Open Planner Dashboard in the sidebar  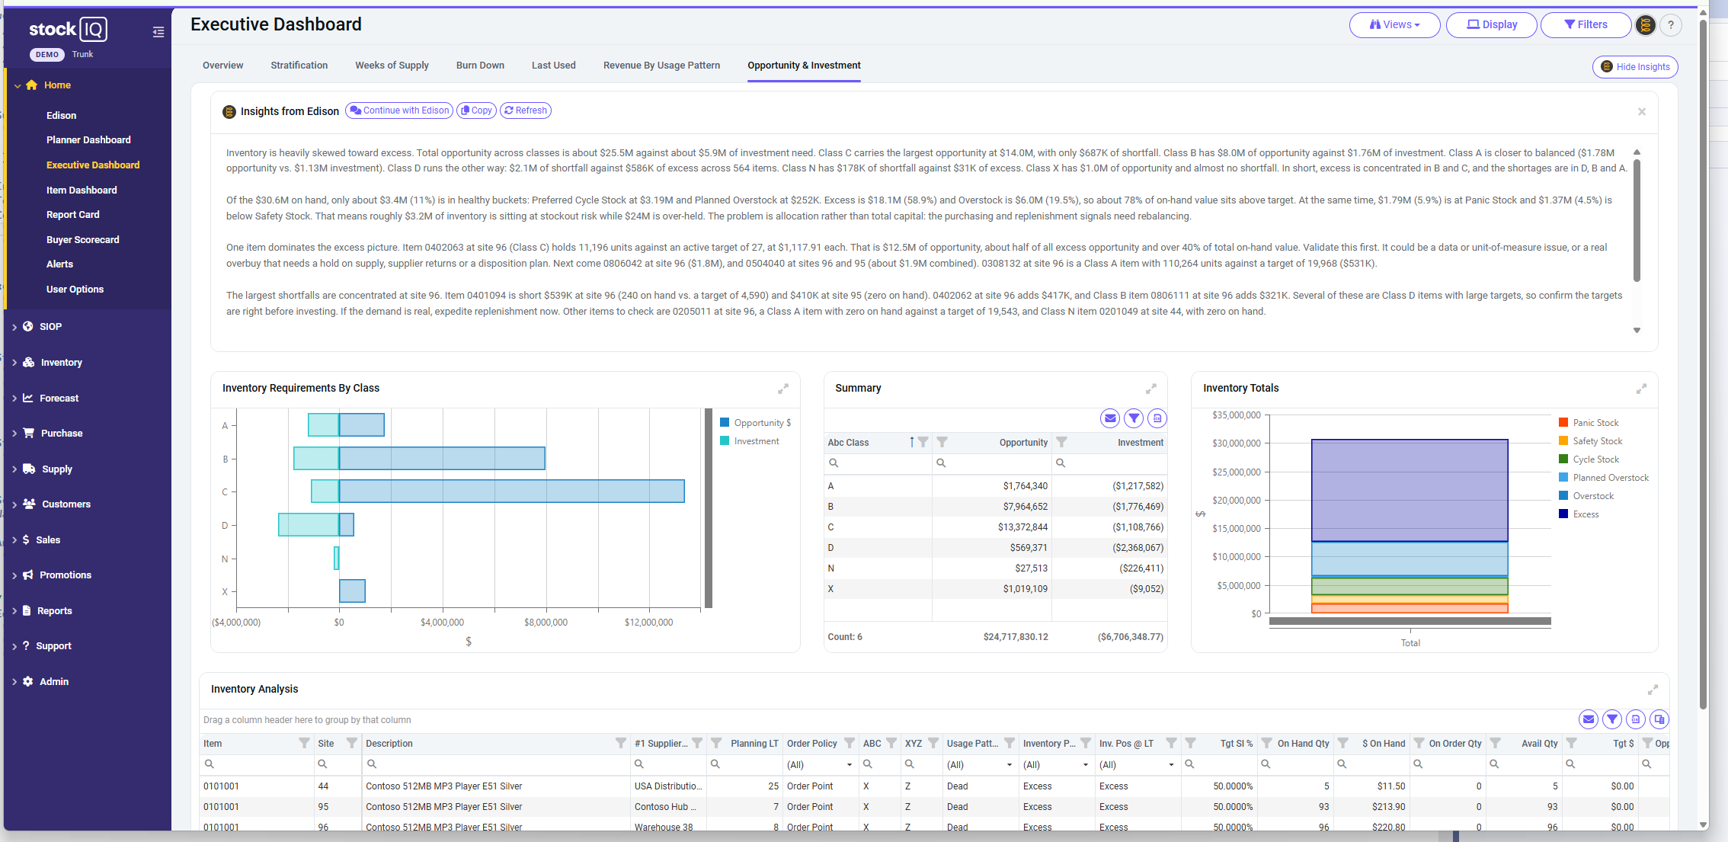pos(88,140)
